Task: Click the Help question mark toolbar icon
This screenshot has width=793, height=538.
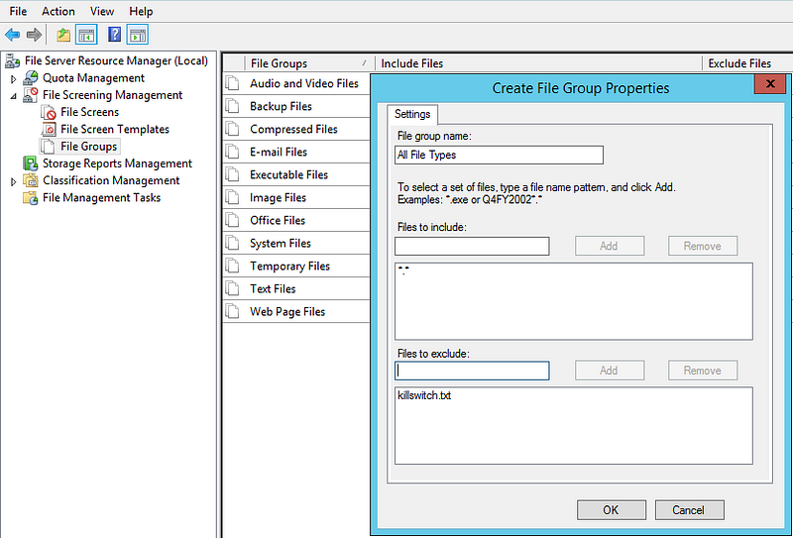Action: [x=115, y=35]
